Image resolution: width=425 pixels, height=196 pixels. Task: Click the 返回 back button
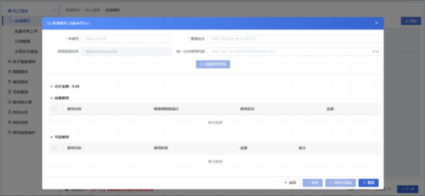click(290, 183)
